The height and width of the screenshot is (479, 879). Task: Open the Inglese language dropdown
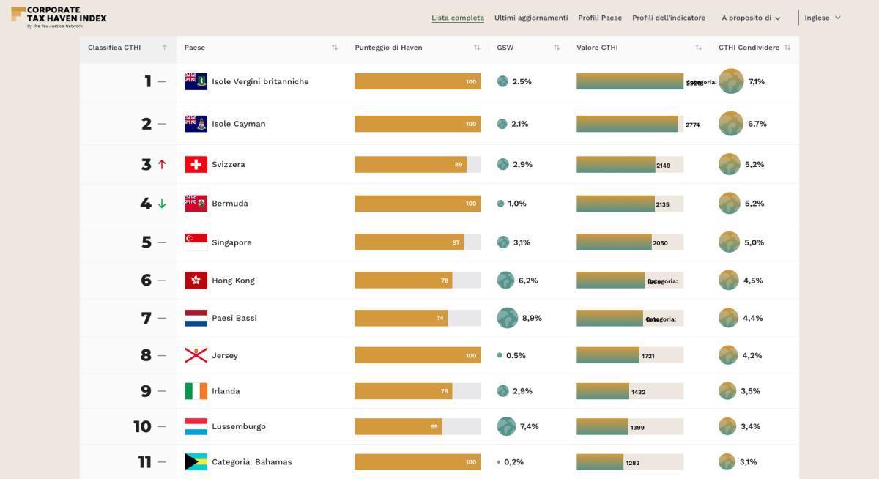823,18
